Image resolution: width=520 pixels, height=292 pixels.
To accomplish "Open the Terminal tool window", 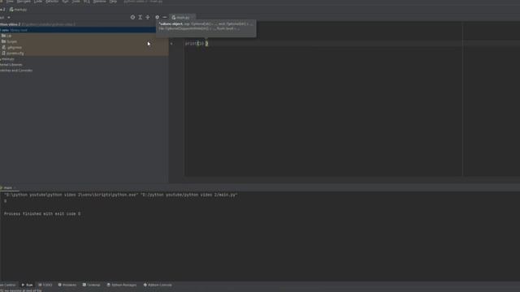I will (92, 285).
